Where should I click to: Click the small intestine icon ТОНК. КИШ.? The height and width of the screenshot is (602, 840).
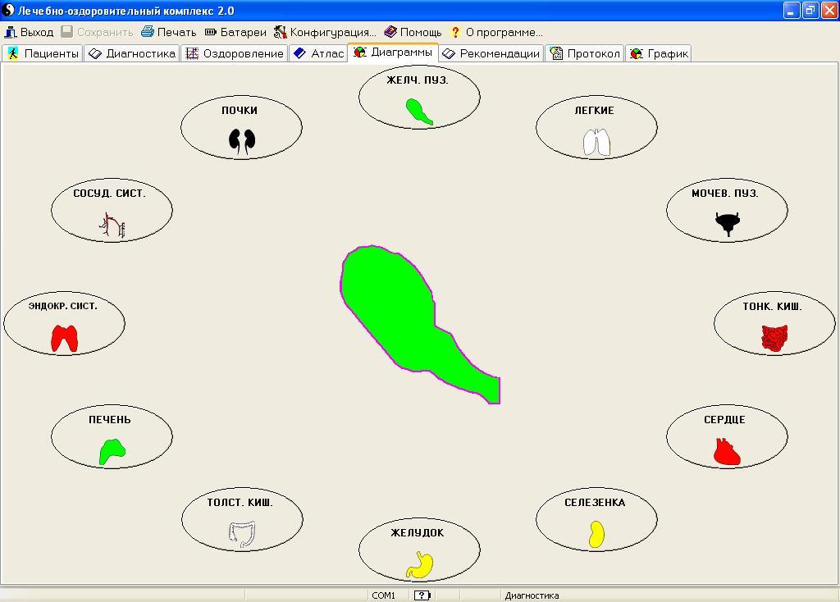(774, 338)
